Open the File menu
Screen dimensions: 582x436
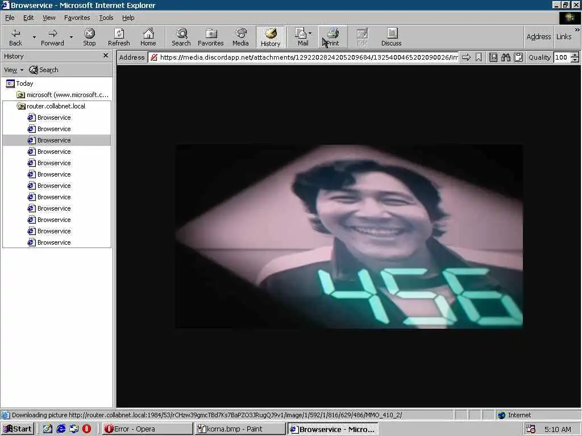[x=10, y=18]
